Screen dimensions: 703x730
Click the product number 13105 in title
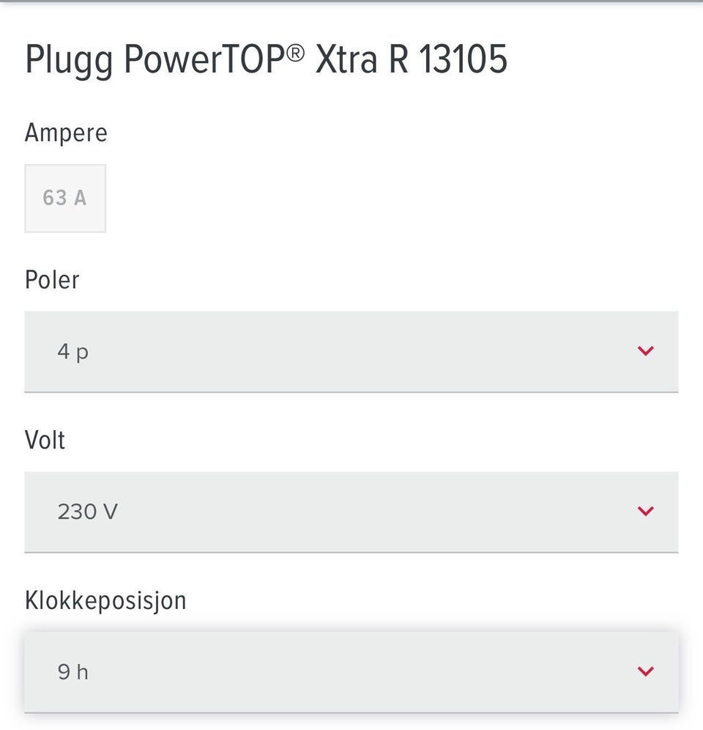click(464, 59)
